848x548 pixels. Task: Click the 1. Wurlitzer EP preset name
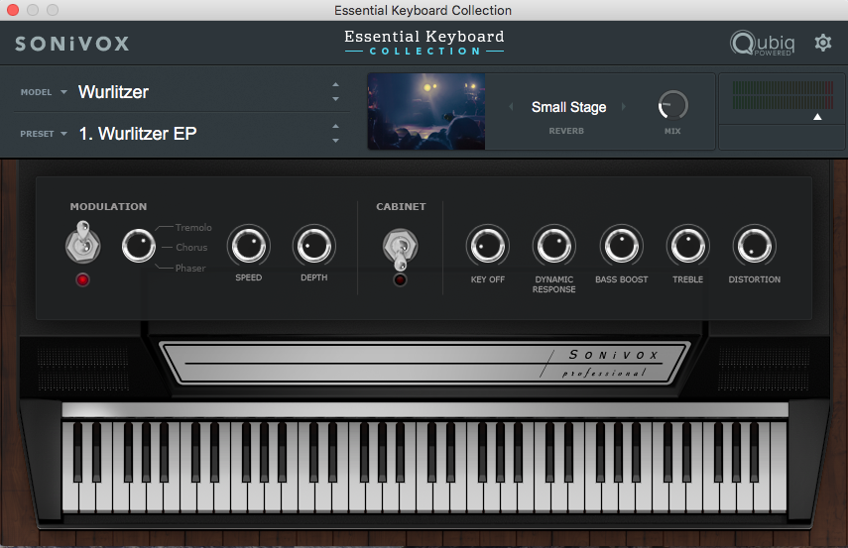[138, 134]
